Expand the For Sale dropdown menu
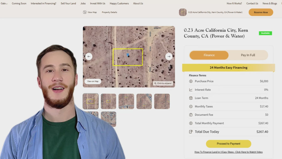 point(4,4)
